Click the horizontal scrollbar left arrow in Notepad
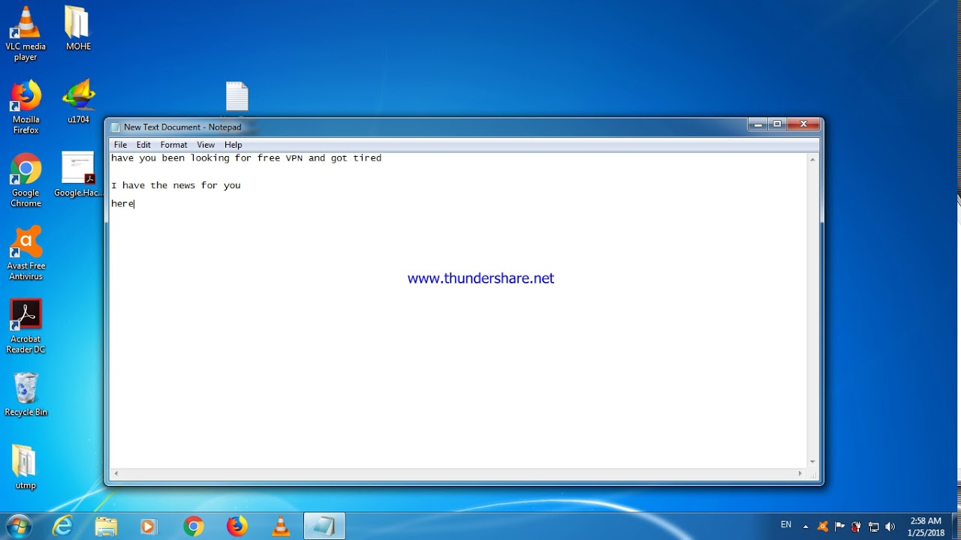The height and width of the screenshot is (540, 961). point(116,474)
